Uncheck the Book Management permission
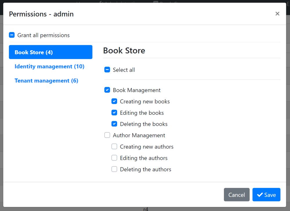The width and height of the screenshot is (290, 211). coord(107,90)
